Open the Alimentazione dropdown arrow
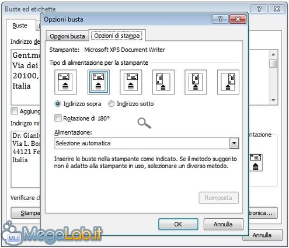 [234, 144]
